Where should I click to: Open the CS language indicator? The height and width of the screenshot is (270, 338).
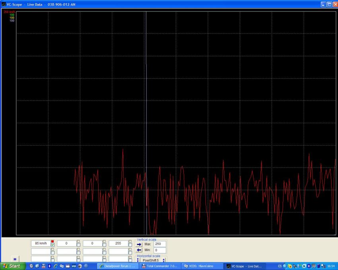[x=280, y=266]
